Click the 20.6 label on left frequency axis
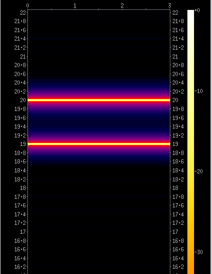This screenshot has width=212, height=274. (20, 74)
